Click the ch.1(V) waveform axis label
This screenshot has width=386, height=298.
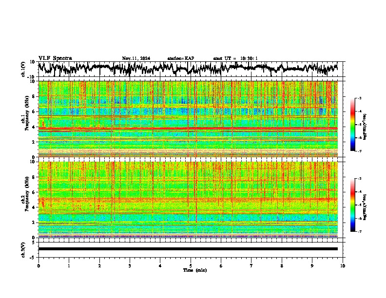click(23, 69)
